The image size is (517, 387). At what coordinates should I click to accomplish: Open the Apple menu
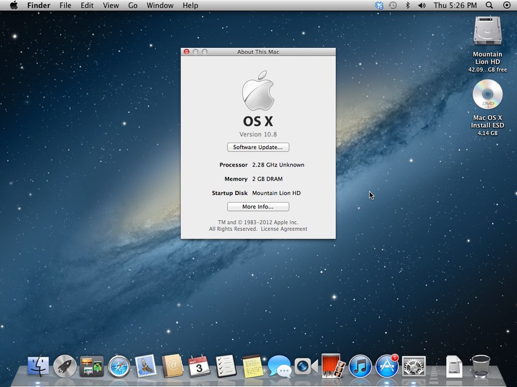tap(14, 5)
